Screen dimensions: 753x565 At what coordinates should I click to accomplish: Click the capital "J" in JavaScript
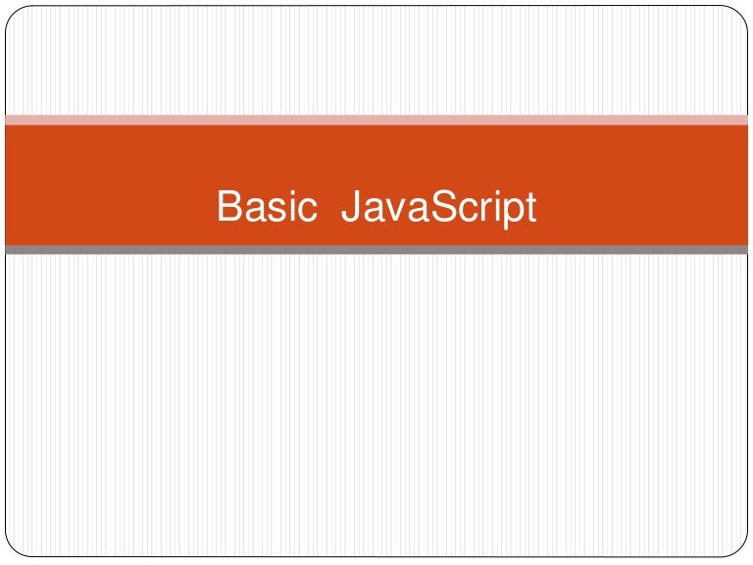pyautogui.click(x=349, y=207)
